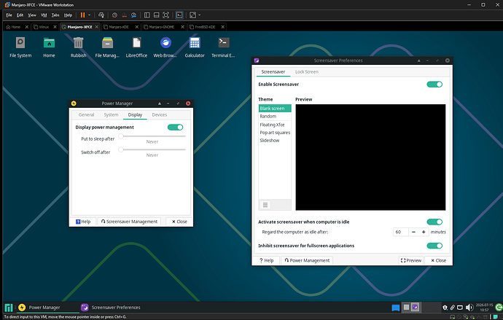Click Close button in Power Manager

(x=179, y=222)
